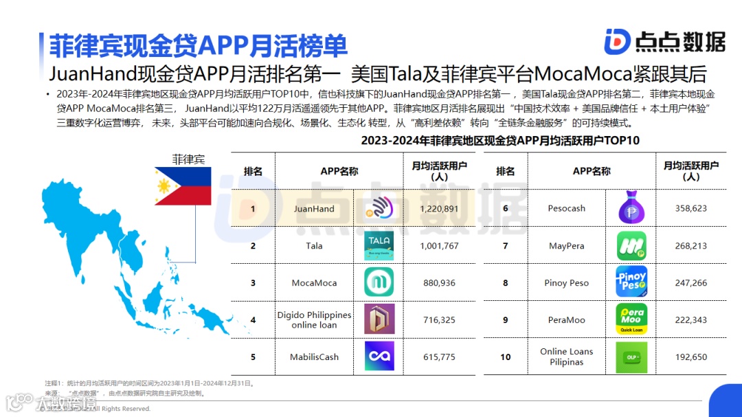This screenshot has width=742, height=417.
Task: Select the value 615,775
Action: [438, 357]
